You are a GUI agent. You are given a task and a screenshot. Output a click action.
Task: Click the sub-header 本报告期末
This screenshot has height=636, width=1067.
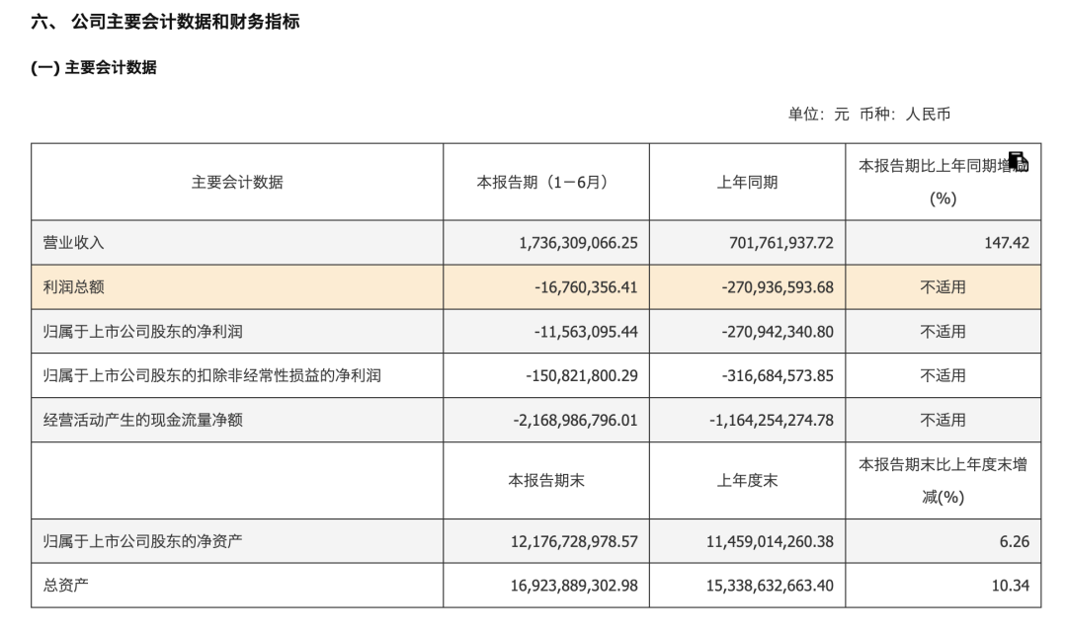pos(545,480)
